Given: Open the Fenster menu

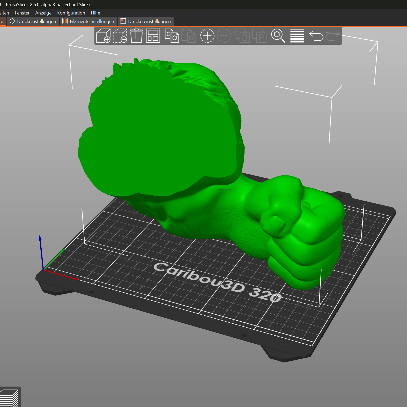Looking at the screenshot, I should tap(22, 13).
